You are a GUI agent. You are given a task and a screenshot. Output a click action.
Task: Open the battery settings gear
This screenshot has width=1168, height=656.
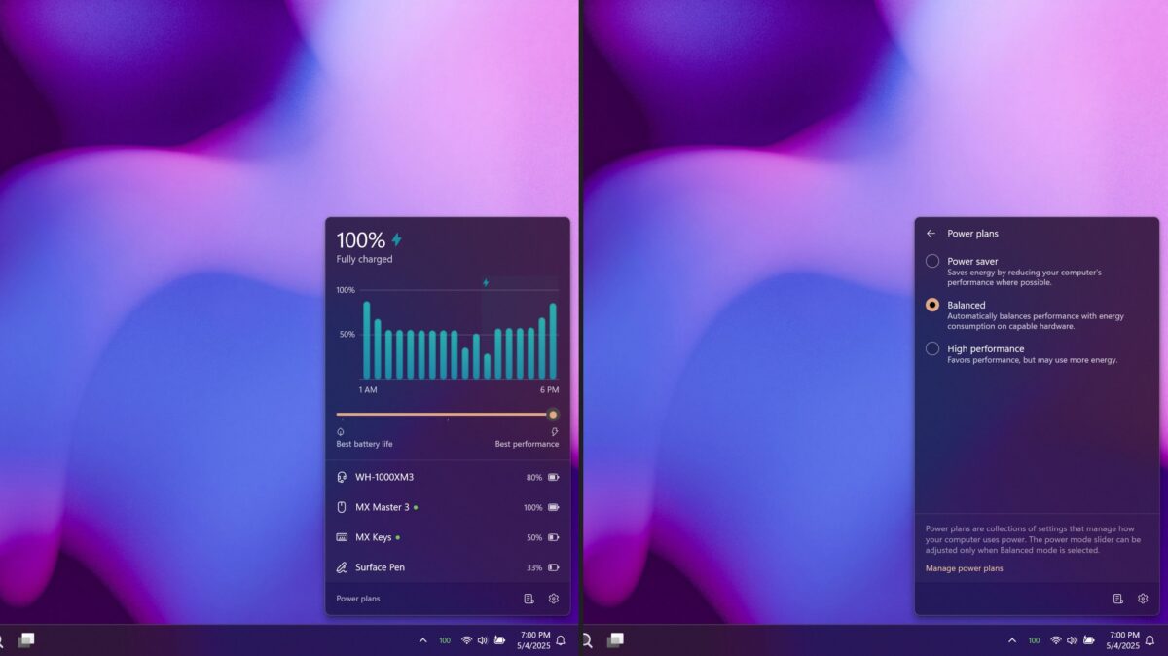(553, 599)
